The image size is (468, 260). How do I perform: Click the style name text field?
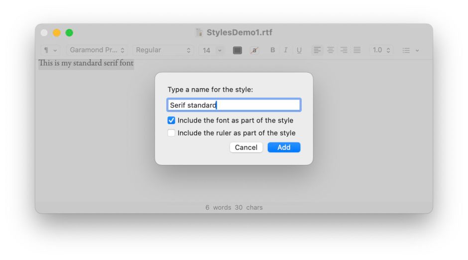234,105
